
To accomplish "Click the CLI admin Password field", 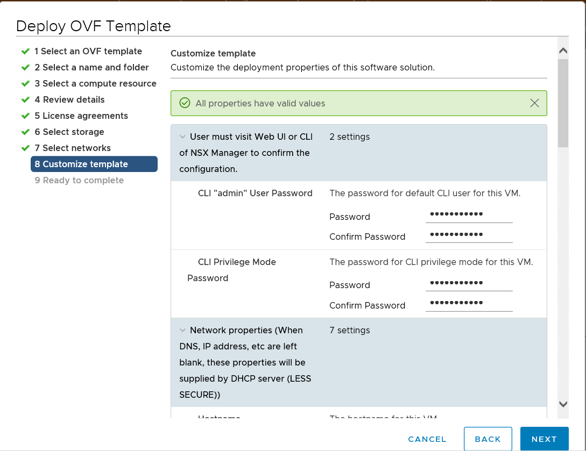I will (469, 215).
